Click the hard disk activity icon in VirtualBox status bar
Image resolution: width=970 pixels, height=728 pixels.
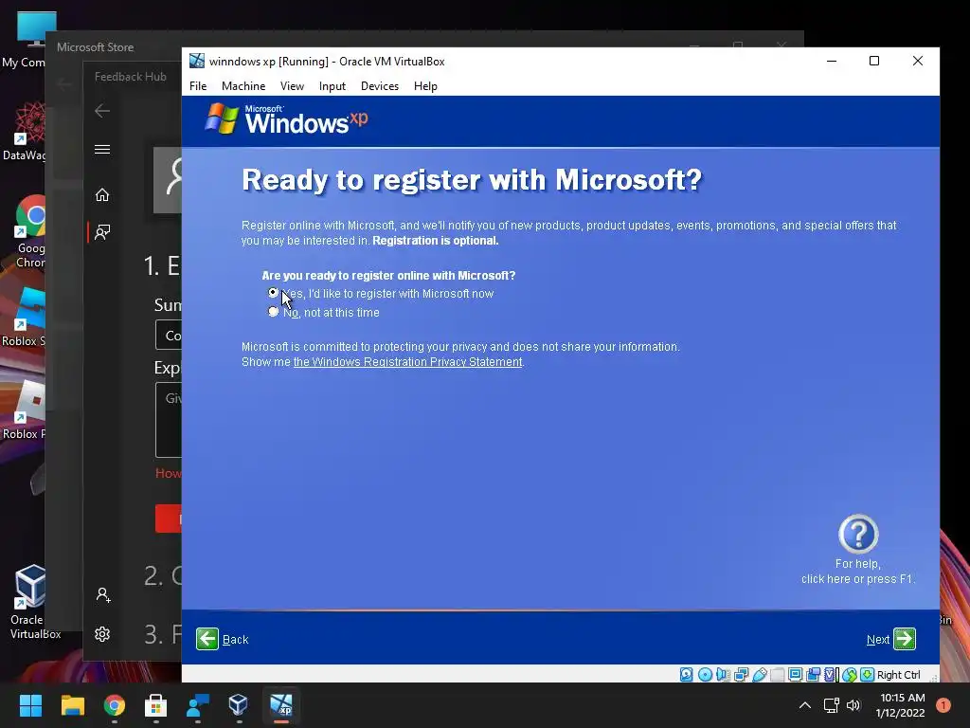686,675
